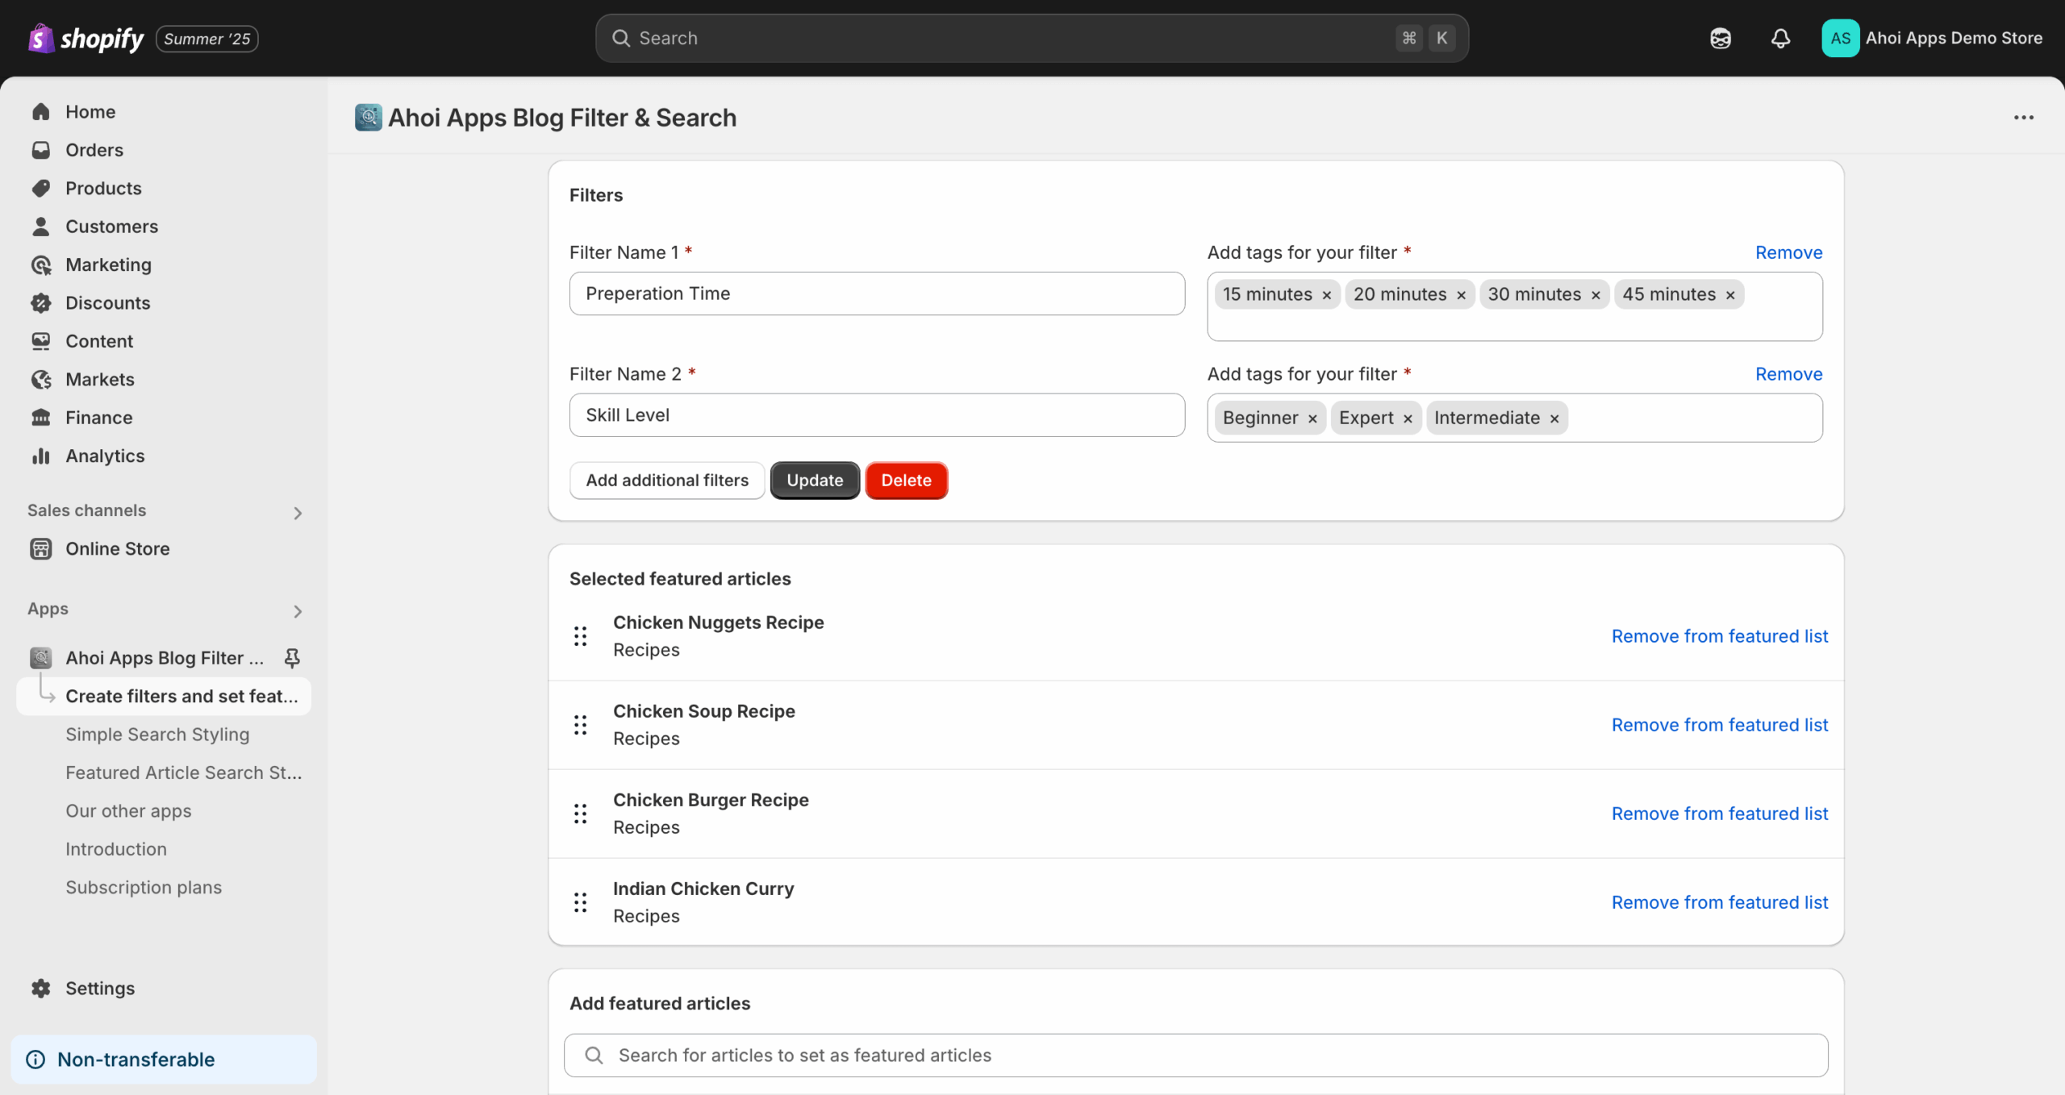Screen dimensions: 2065x1095
Task: Remove Chicken Soup Recipe from featured list
Action: coord(1720,725)
